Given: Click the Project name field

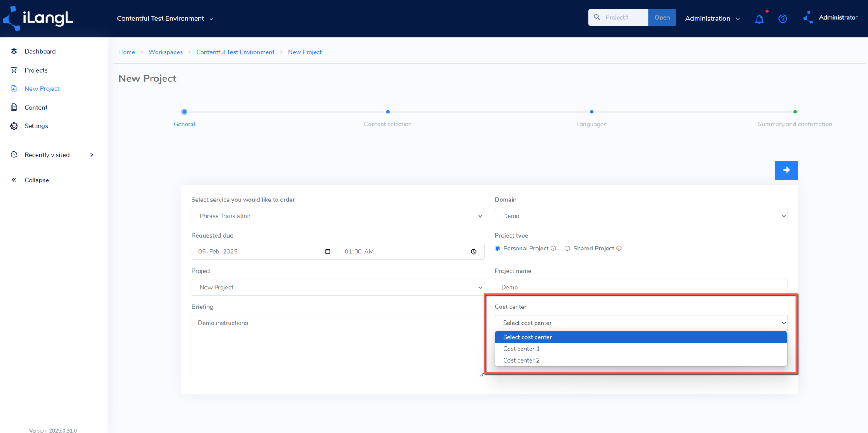Looking at the screenshot, I should (641, 287).
